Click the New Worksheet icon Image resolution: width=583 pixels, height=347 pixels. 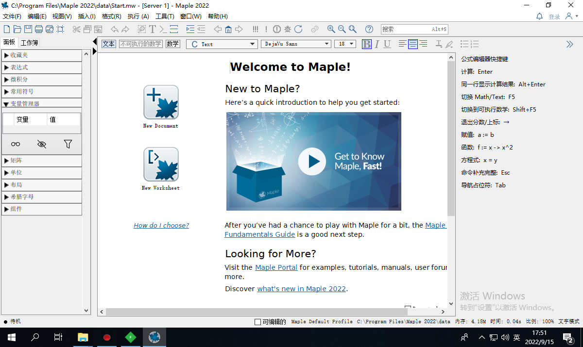(161, 165)
